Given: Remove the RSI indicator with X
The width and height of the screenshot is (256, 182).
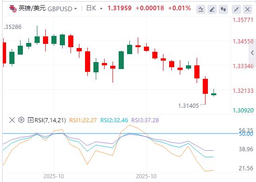Looking at the screenshot, I should click(12, 120).
